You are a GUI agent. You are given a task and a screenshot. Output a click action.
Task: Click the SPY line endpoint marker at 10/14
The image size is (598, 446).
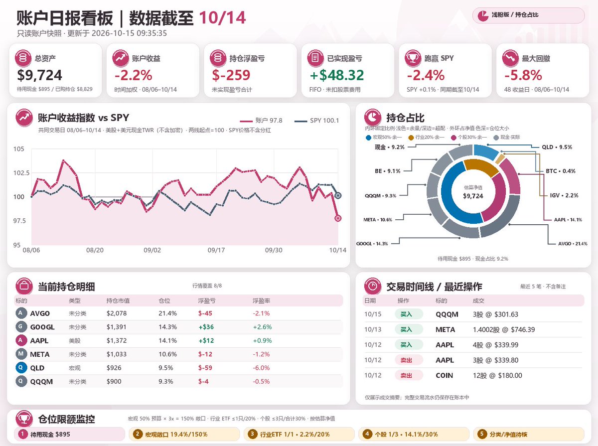pyautogui.click(x=338, y=196)
